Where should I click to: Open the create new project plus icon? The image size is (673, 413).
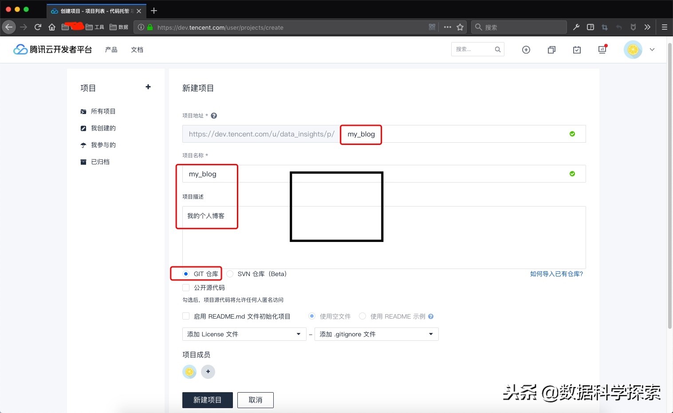tap(148, 87)
